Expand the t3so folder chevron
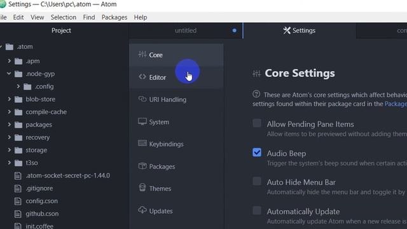 pyautogui.click(x=10, y=163)
